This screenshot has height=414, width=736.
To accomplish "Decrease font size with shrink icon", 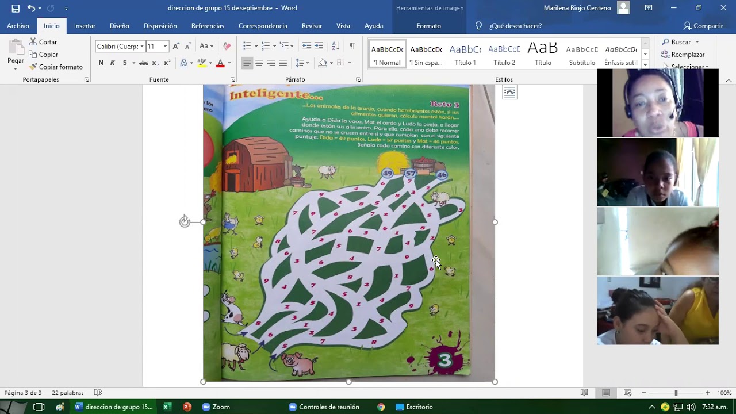I will pyautogui.click(x=187, y=46).
